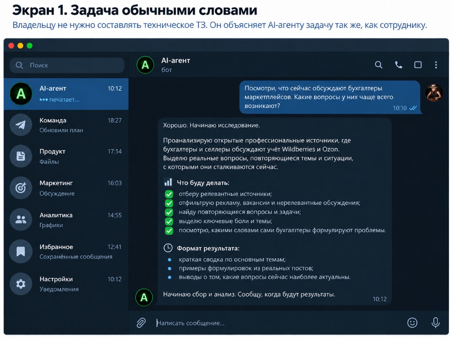The width and height of the screenshot is (452, 339).
Task: Open the side panel square icon
Action: [418, 65]
